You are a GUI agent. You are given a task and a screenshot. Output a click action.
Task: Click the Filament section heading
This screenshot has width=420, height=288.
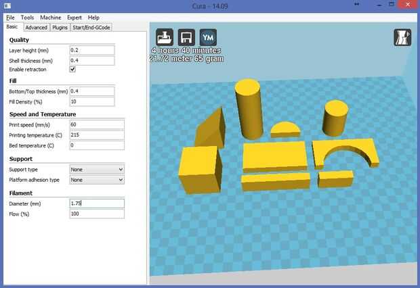coord(20,193)
